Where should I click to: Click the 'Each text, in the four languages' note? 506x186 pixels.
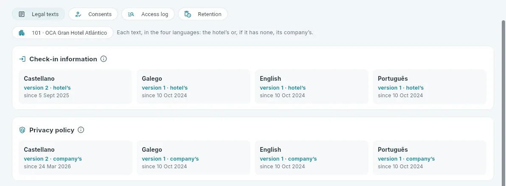[x=215, y=33]
